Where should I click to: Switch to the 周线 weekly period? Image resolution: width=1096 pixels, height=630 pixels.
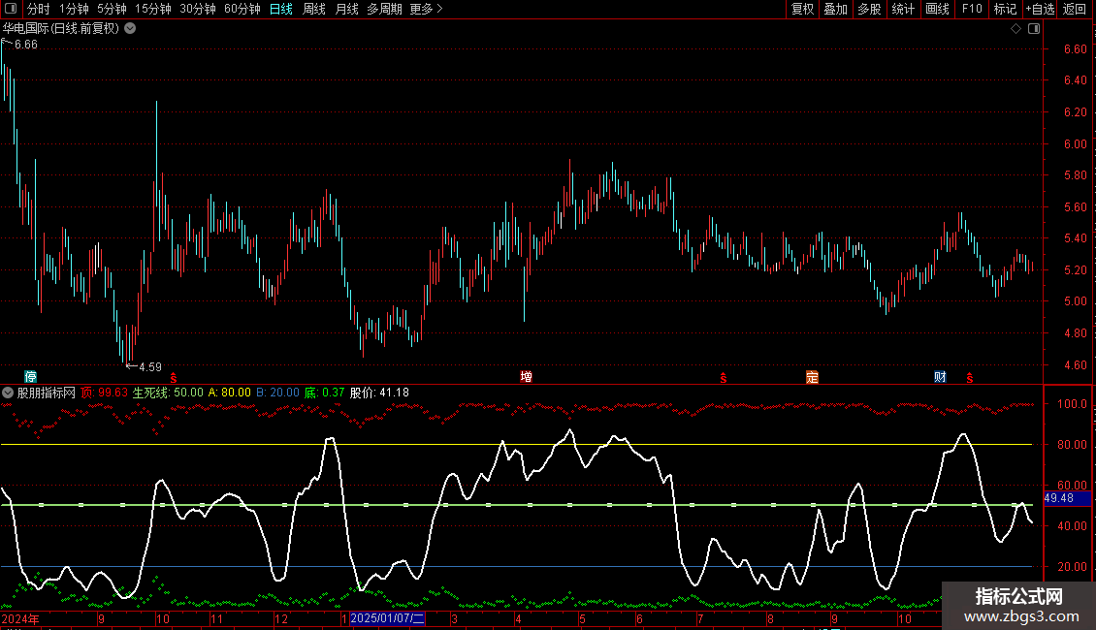pos(314,9)
